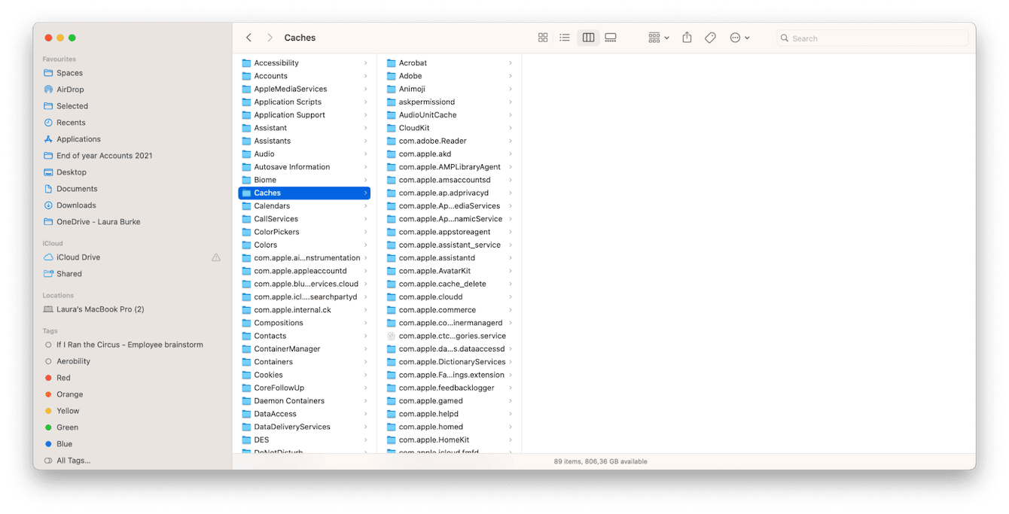Open the Applications item under Favourites
1009x514 pixels.
pos(80,138)
